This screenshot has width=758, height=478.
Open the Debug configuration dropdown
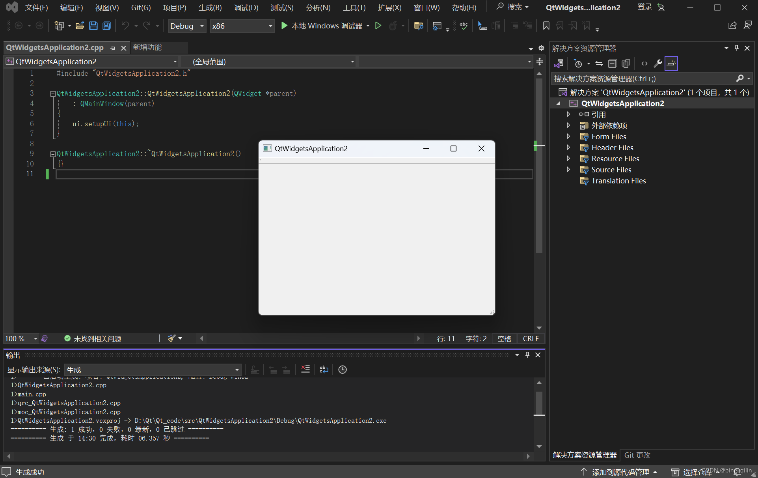[187, 26]
